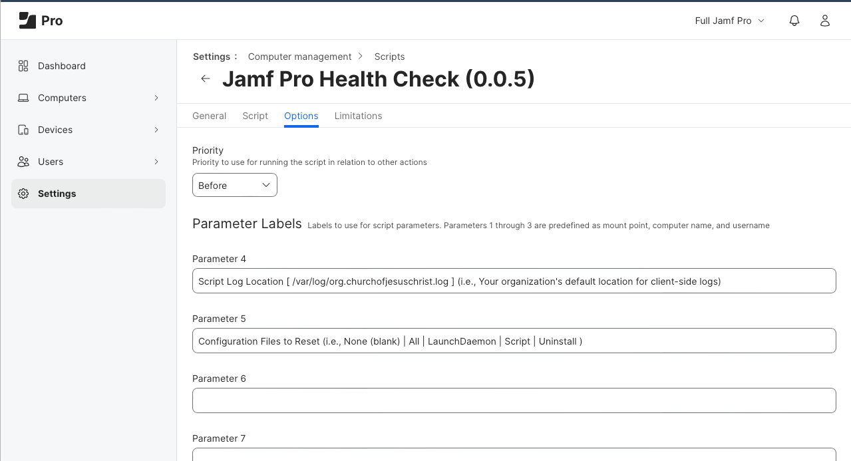
Task: Follow the Scripts breadcrumb link
Action: [390, 57]
